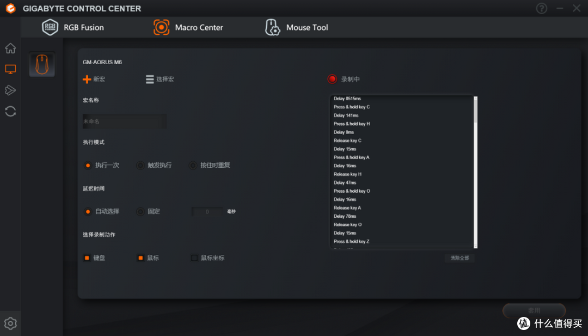
Task: Click the scrollbar down arrow in macro list
Action: pos(475,246)
